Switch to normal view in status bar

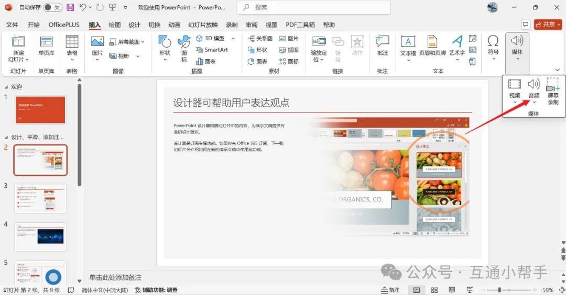(416, 290)
